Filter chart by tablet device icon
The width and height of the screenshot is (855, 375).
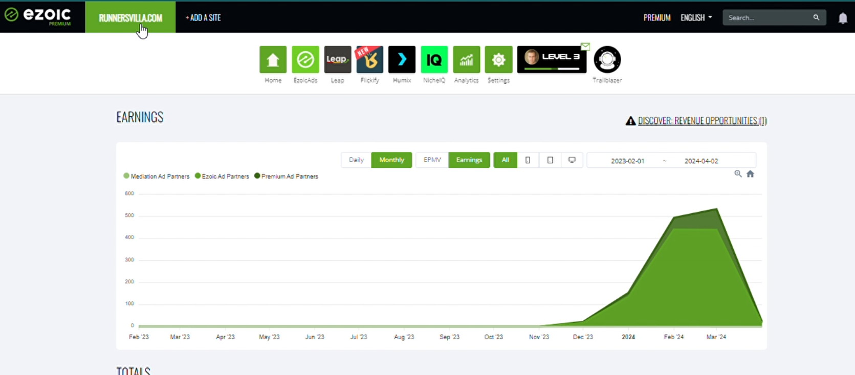pyautogui.click(x=550, y=160)
